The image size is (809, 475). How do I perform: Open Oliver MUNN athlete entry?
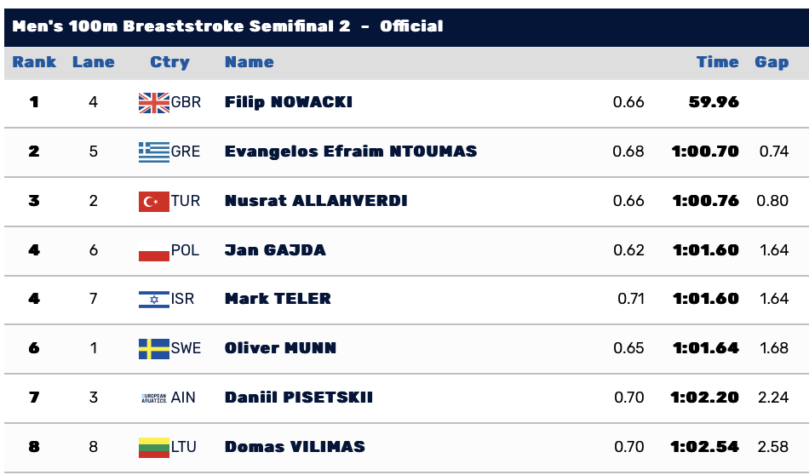(280, 348)
